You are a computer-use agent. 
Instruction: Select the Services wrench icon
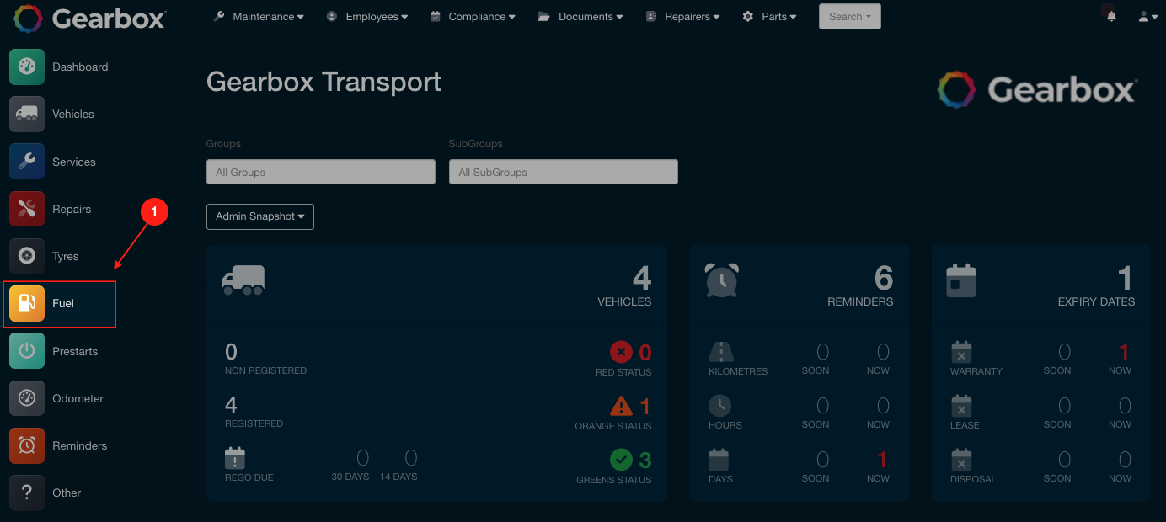(x=26, y=162)
